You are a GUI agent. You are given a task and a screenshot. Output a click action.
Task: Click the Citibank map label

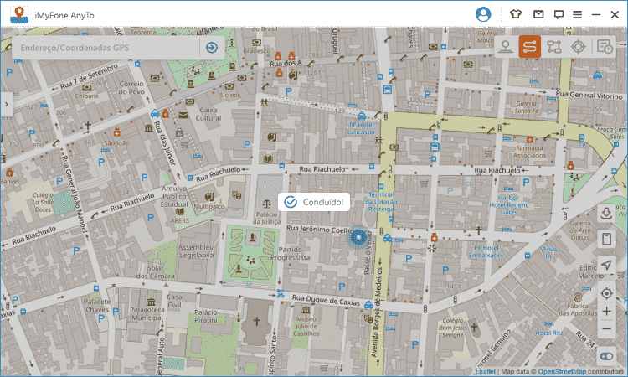coord(86,96)
